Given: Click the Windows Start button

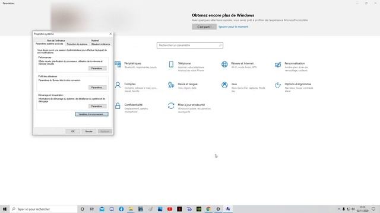Looking at the screenshot, I should click(x=5, y=209).
